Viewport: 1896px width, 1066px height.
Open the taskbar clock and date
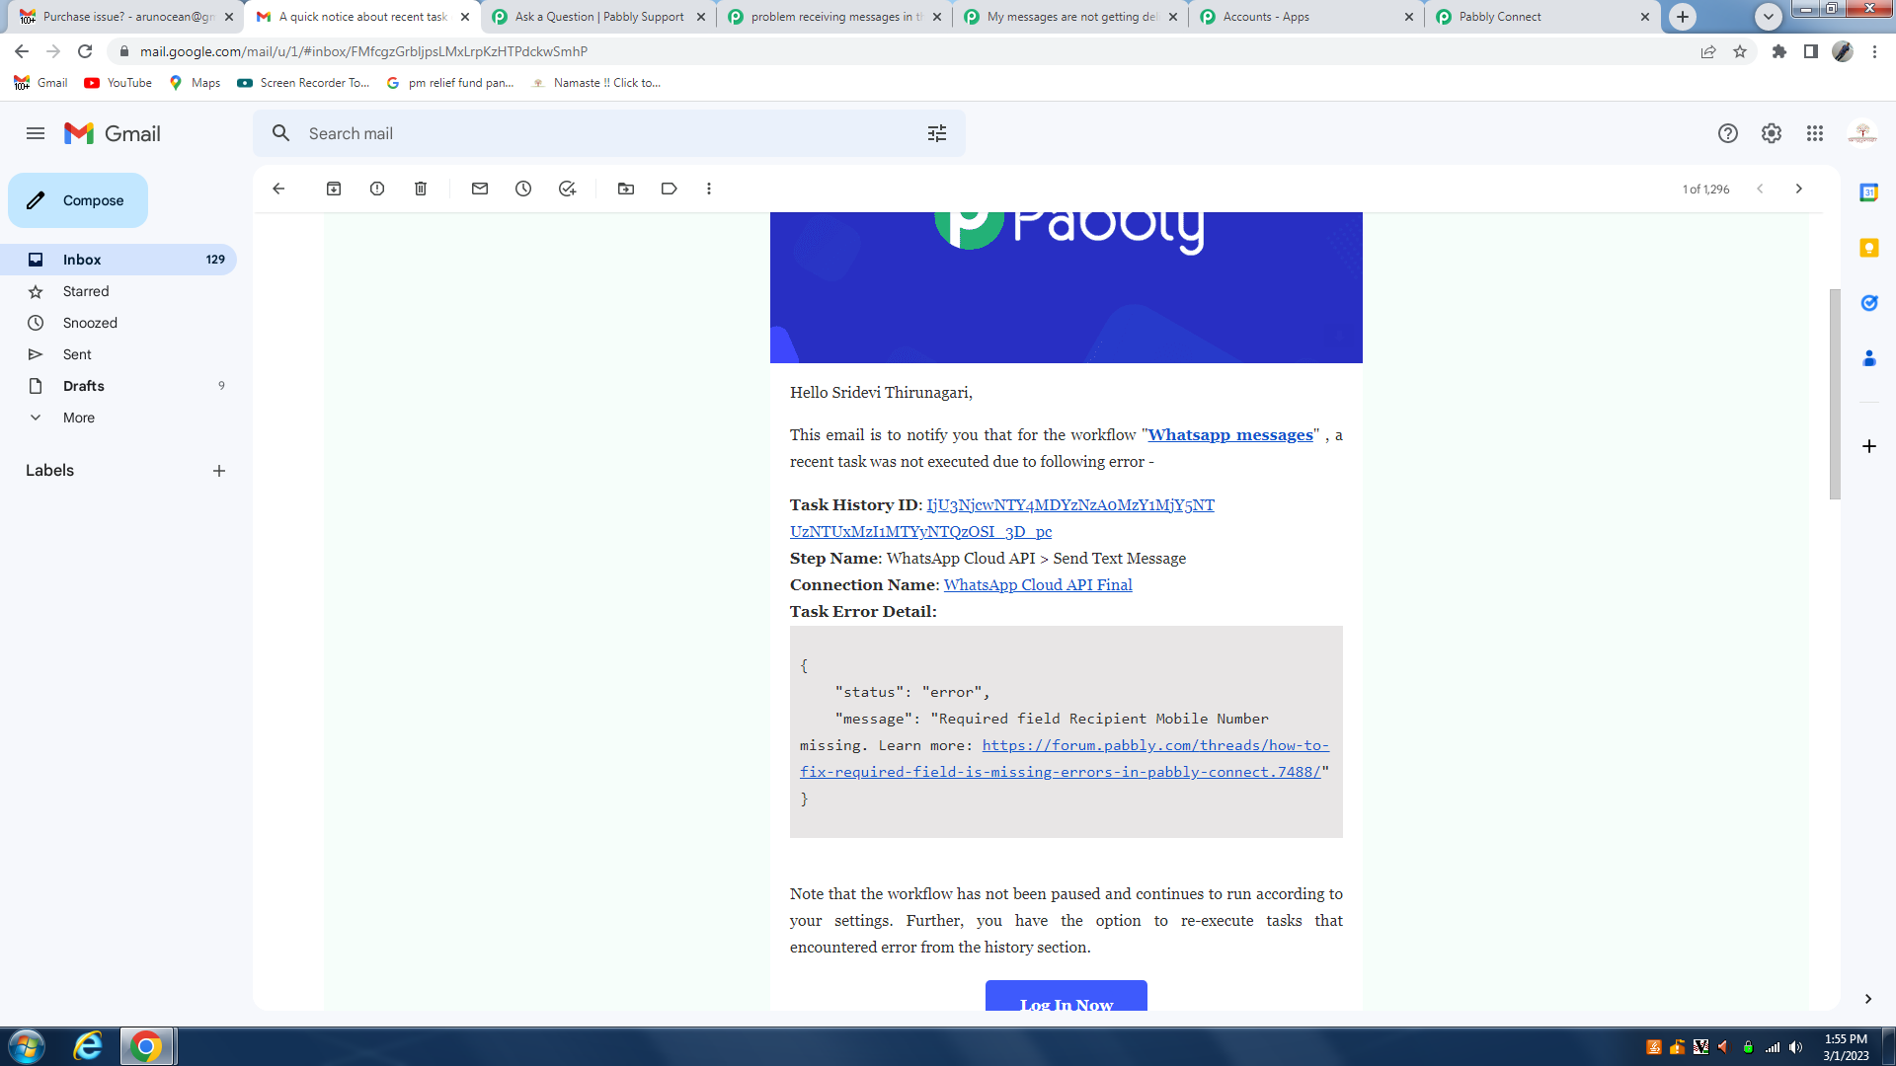(x=1846, y=1047)
